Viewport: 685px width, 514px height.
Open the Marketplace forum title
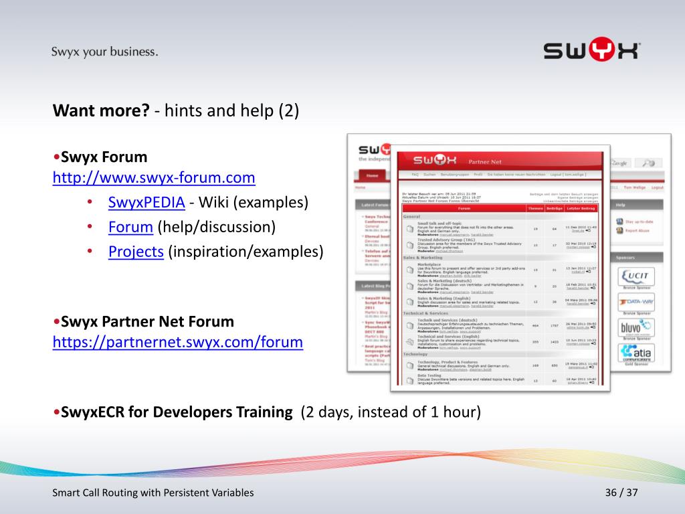coord(429,264)
